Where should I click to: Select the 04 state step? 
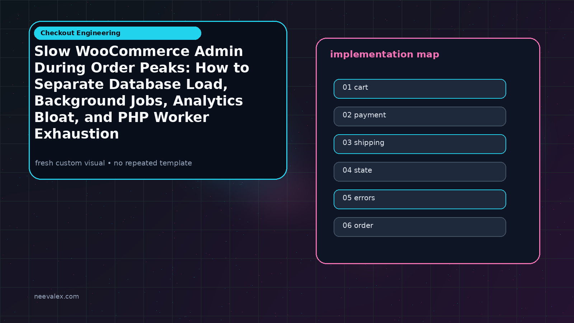pyautogui.click(x=420, y=172)
